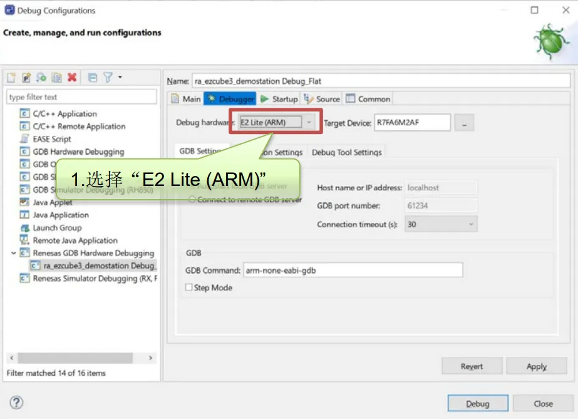Select C/C++ Application tree item
The height and width of the screenshot is (419, 578).
[65, 113]
